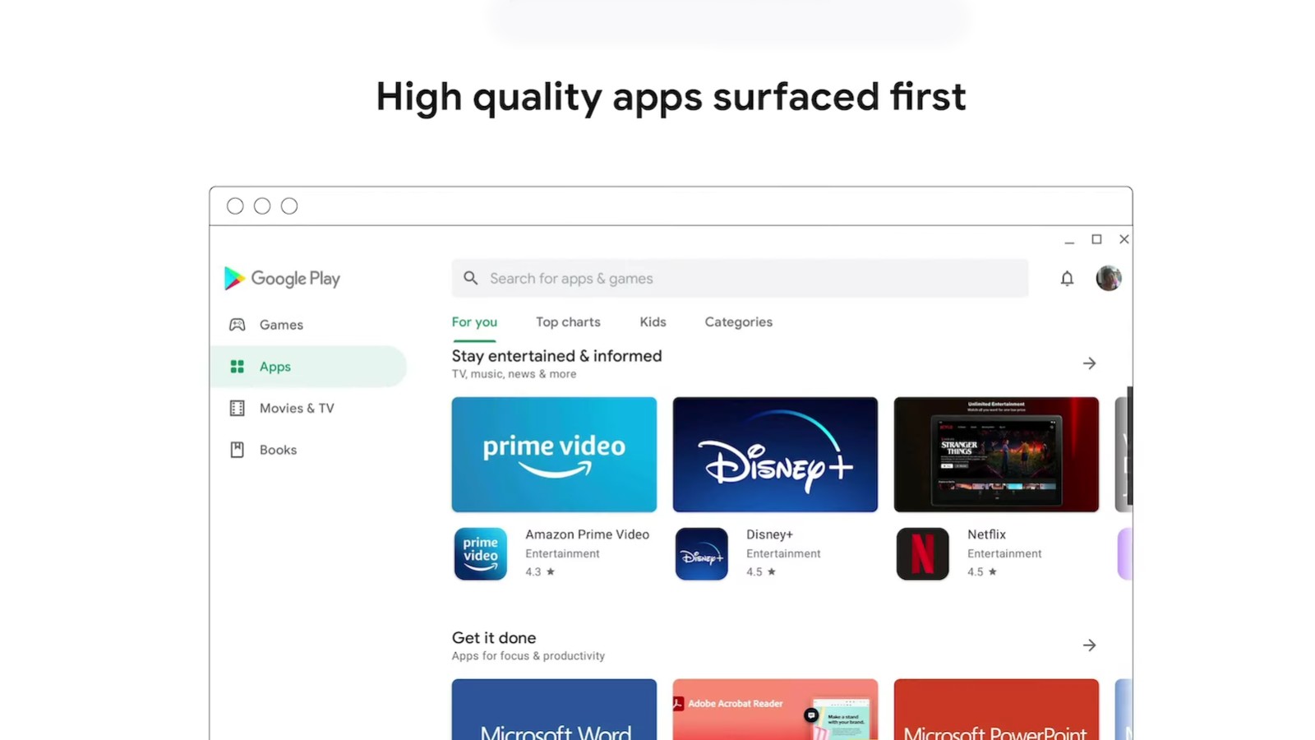Switch to the Top charts tab

point(568,322)
